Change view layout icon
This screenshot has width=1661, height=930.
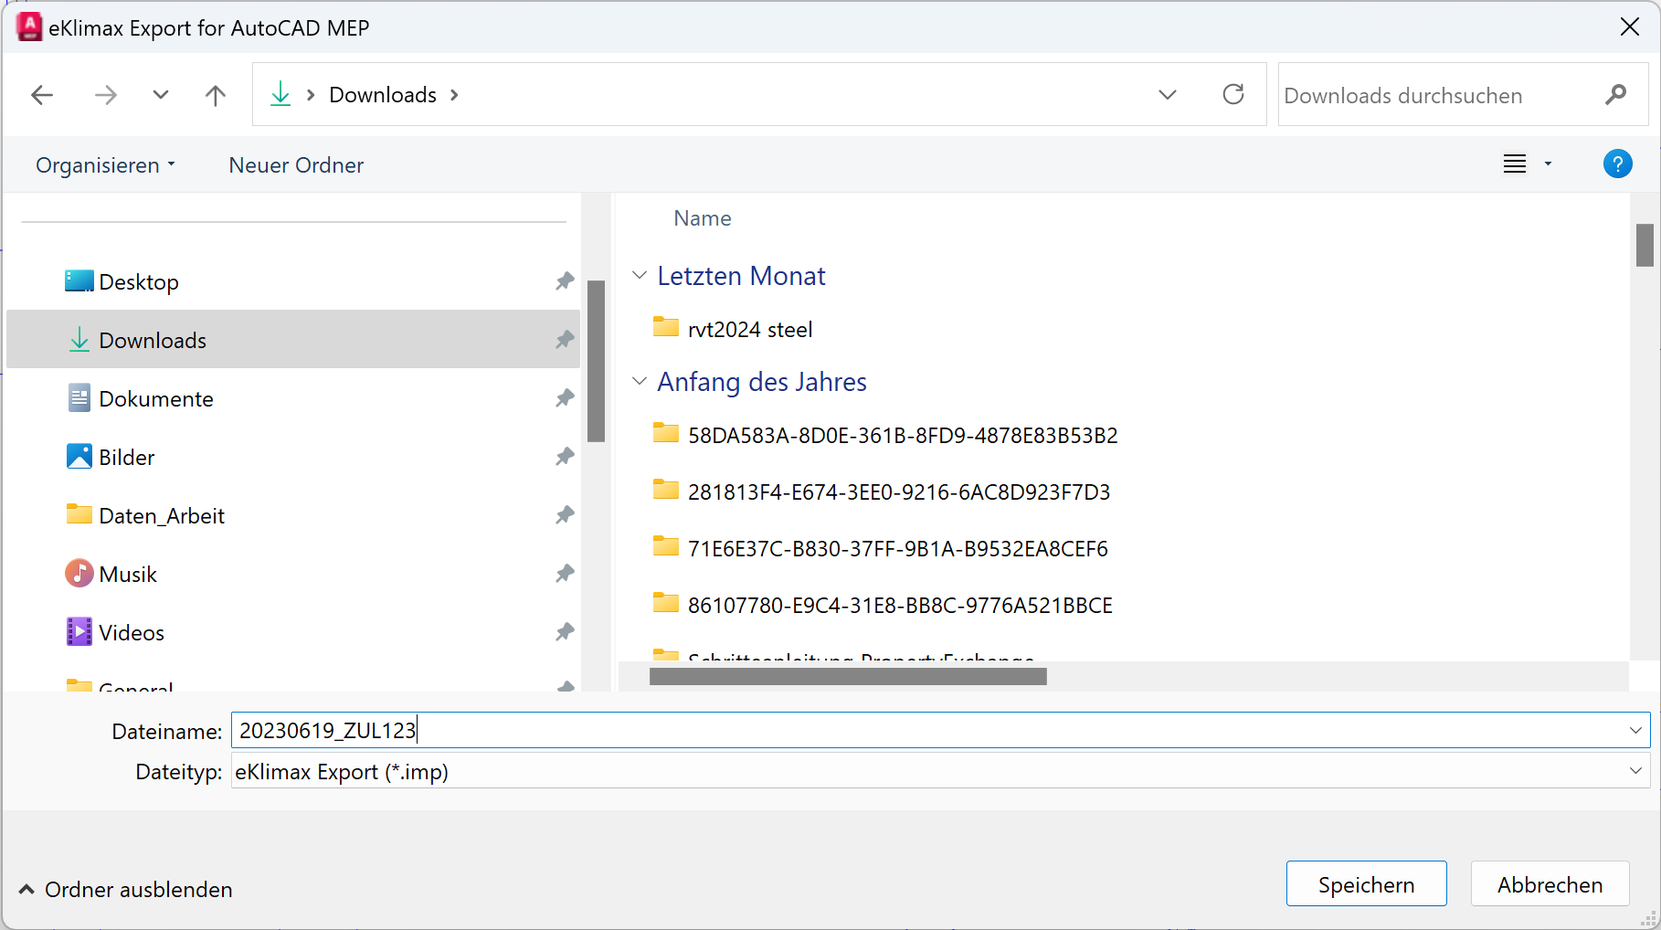point(1515,164)
